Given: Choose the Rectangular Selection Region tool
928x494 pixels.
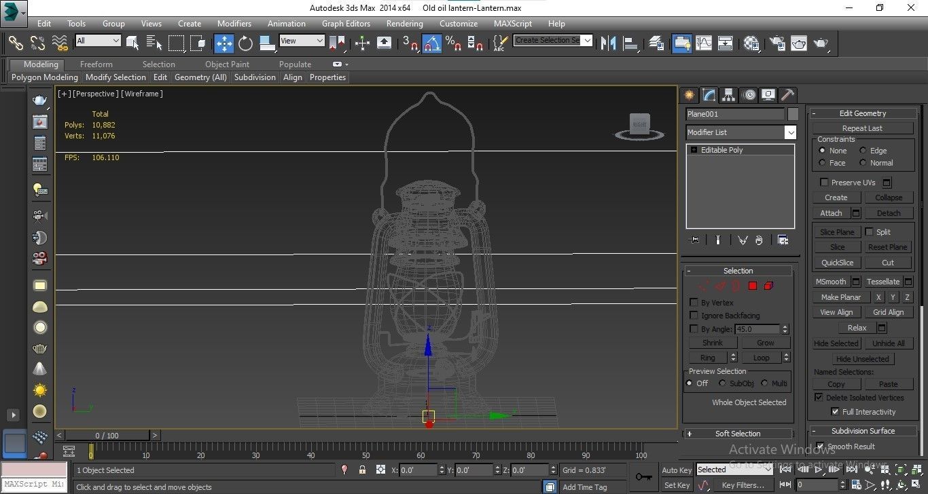Looking at the screenshot, I should point(176,43).
